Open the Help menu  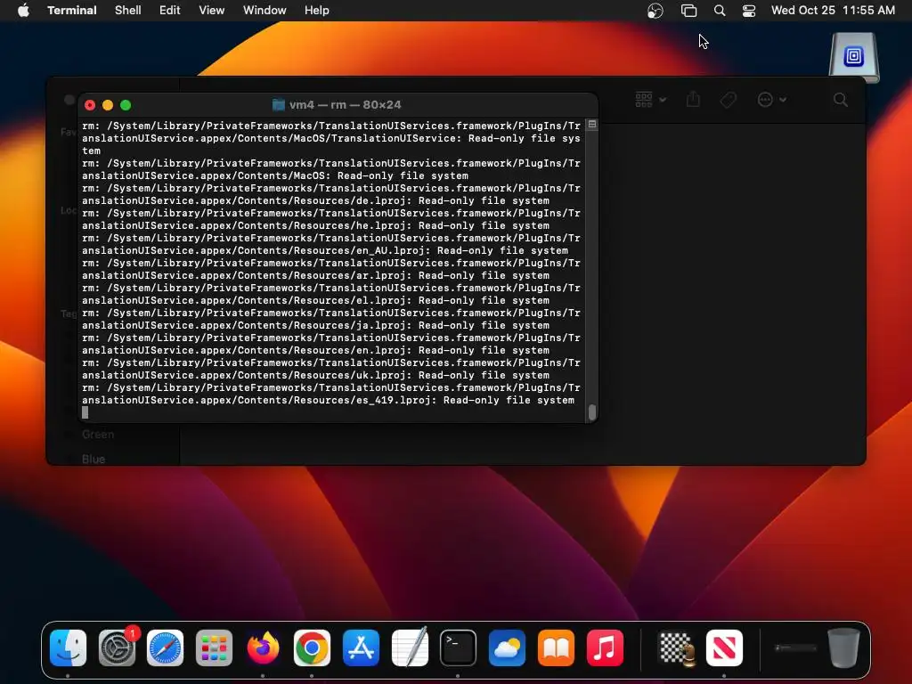317,11
